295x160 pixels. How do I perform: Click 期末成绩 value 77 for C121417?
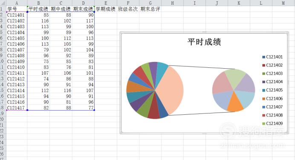(x=83, y=108)
